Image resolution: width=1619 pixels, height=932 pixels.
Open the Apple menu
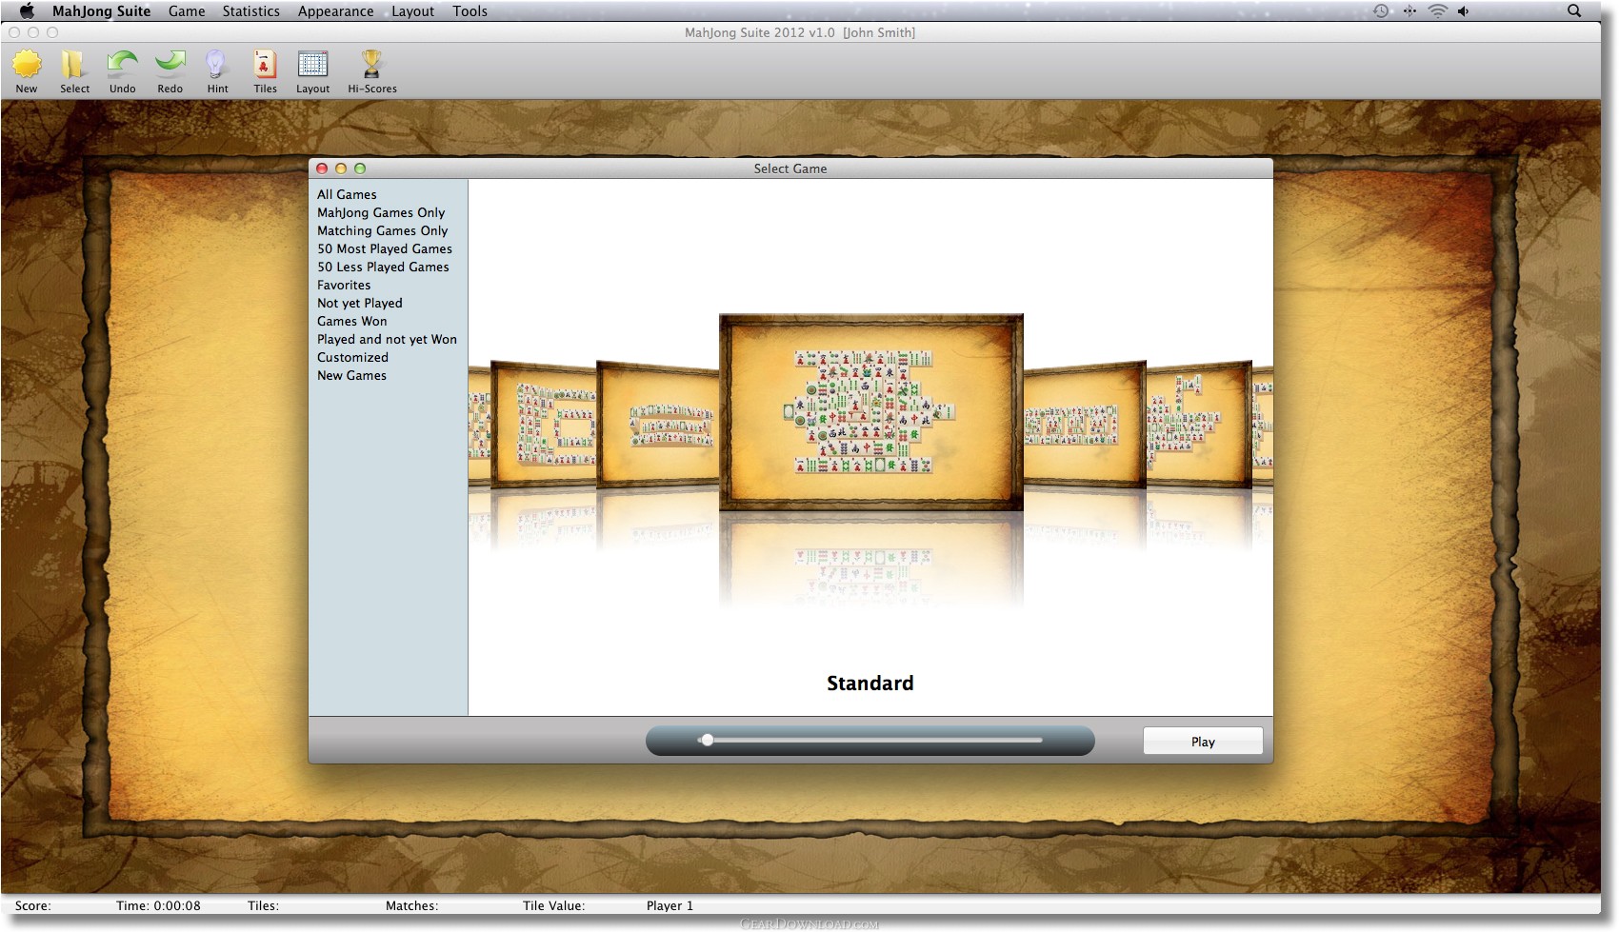tap(27, 11)
